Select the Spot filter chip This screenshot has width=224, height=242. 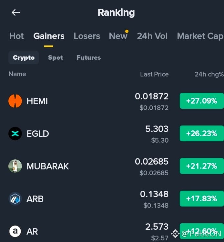56,57
